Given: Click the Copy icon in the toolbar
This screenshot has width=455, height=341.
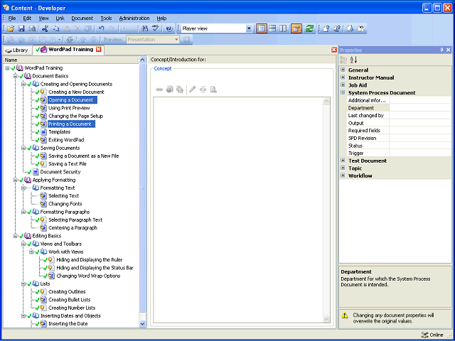Looking at the screenshot, I should (55, 28).
